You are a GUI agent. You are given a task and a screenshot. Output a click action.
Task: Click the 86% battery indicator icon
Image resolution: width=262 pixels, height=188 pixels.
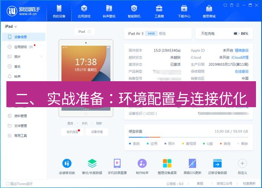coord(236,33)
